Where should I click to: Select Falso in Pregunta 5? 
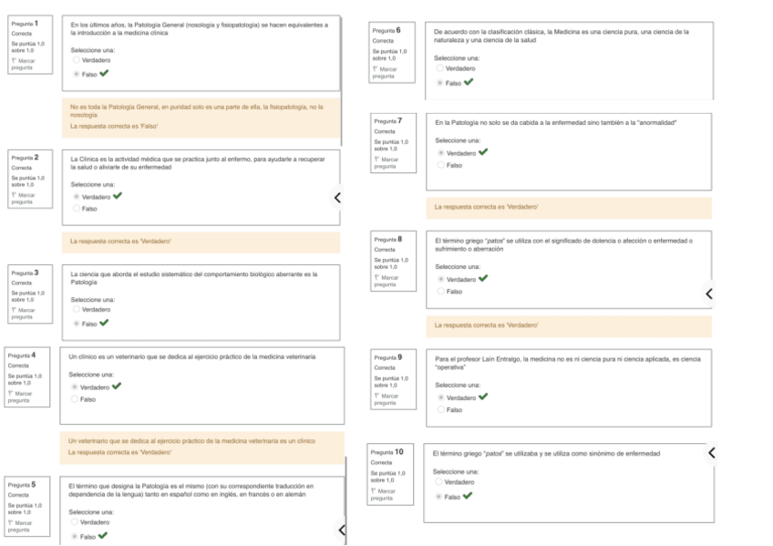(74, 536)
